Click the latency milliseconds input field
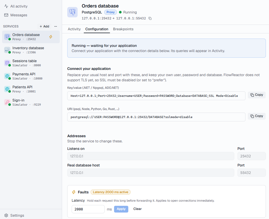This screenshot has width=269, height=219. pos(88,209)
